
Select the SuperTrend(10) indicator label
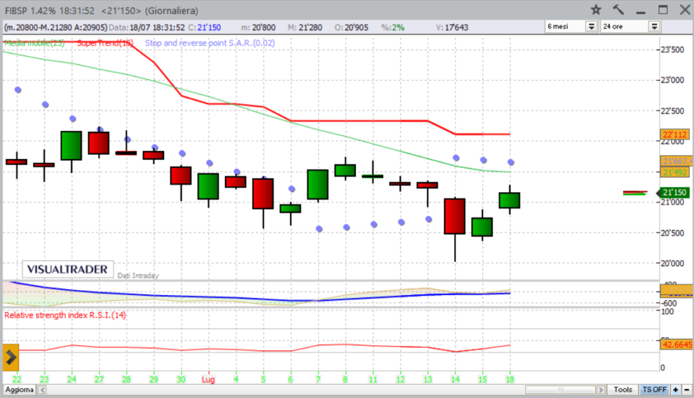[105, 43]
